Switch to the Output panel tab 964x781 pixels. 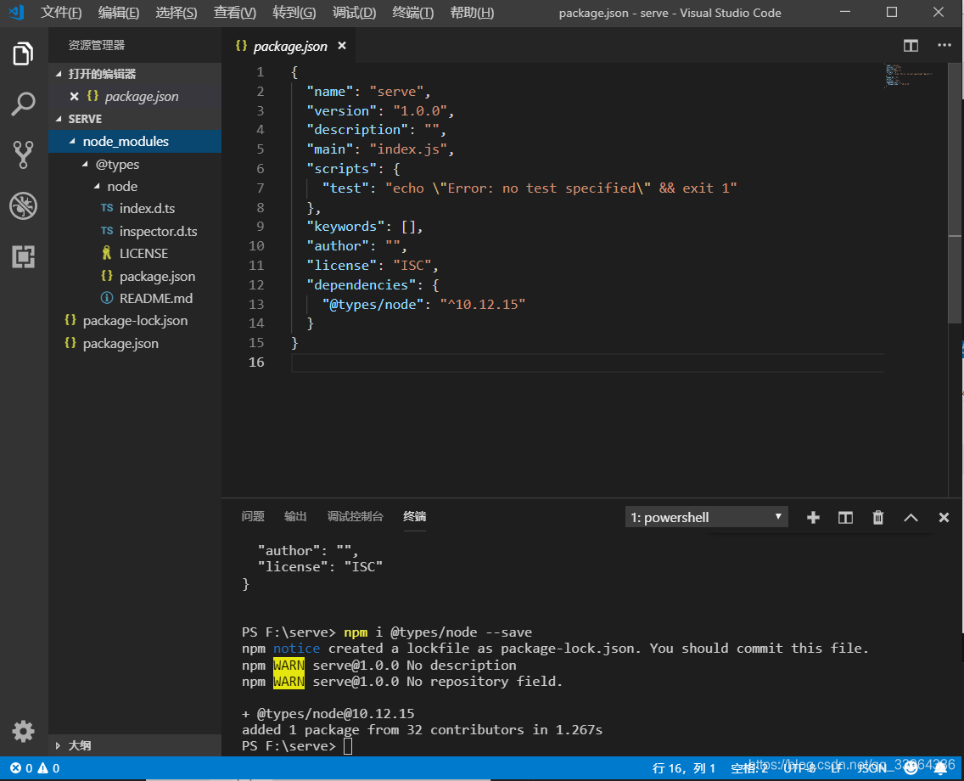pos(295,517)
